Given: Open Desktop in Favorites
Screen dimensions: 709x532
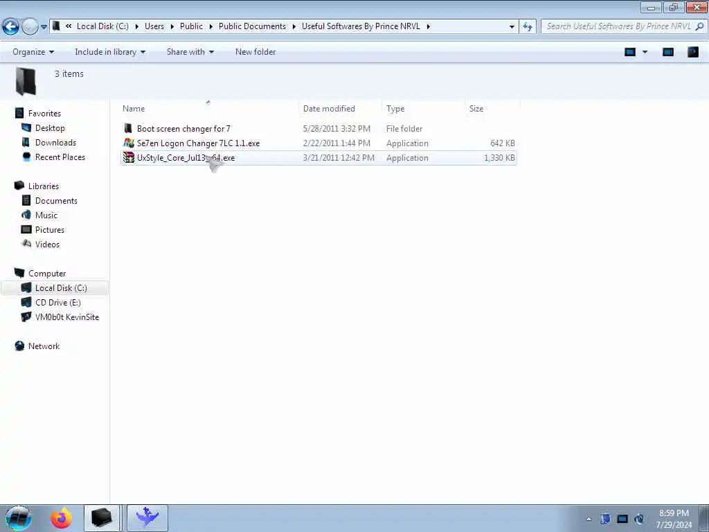Looking at the screenshot, I should [x=50, y=128].
